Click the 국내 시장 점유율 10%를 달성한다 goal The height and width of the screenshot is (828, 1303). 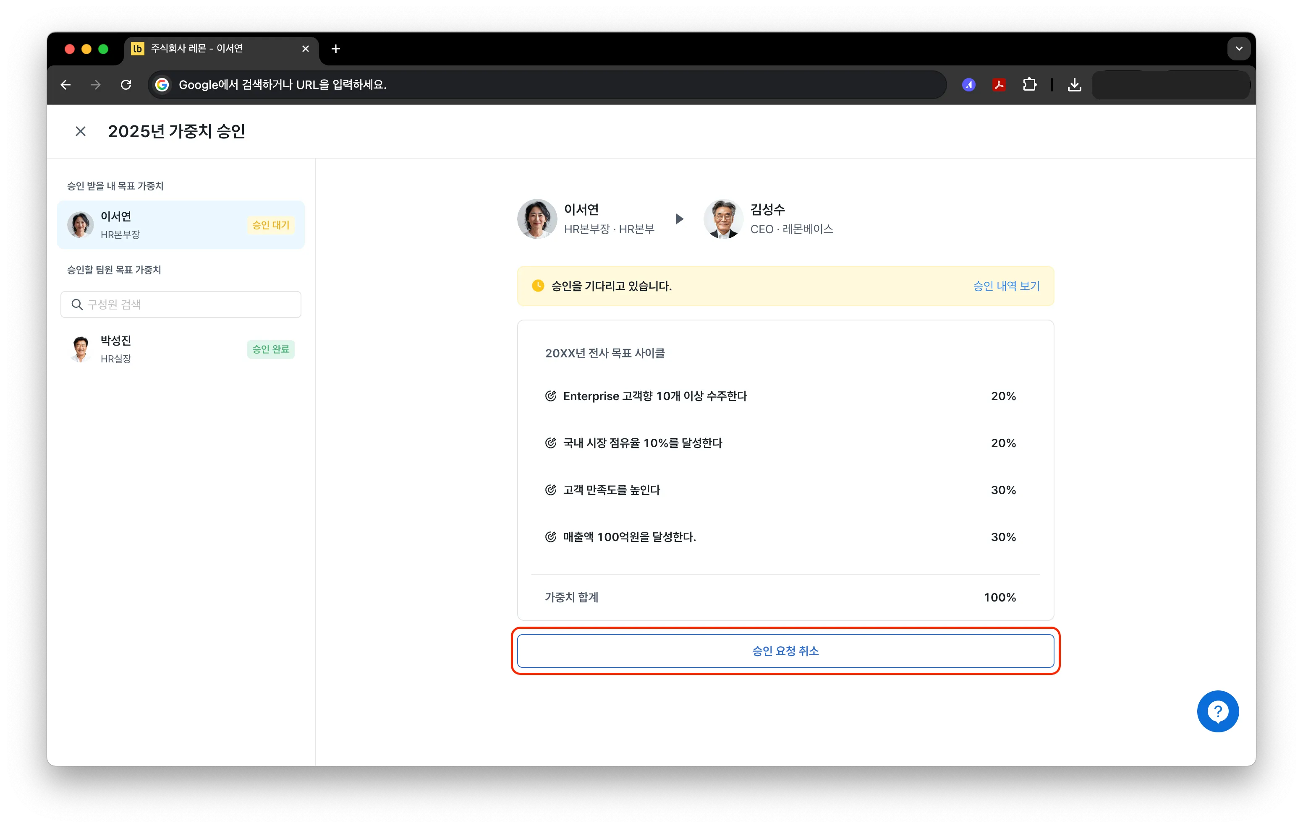(x=642, y=443)
